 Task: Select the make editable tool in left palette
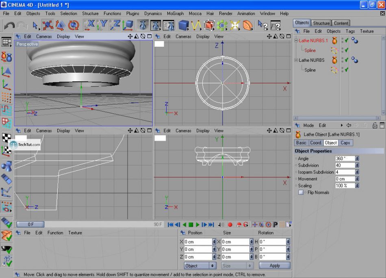(x=7, y=56)
